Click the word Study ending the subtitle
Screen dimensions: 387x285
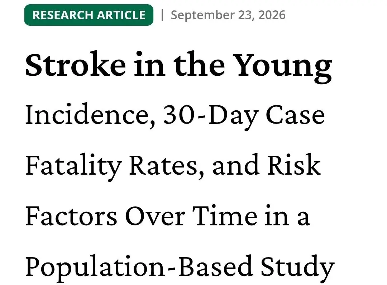coord(297,269)
